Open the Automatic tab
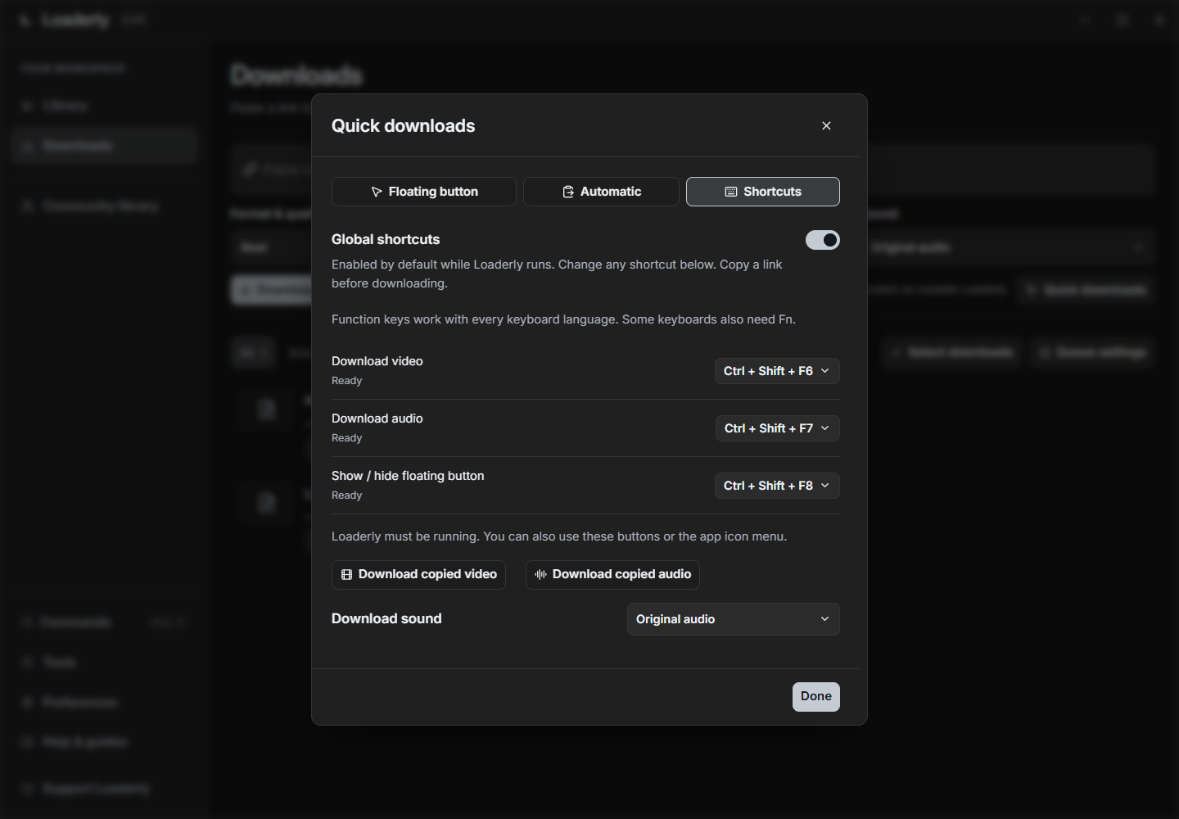1179x819 pixels. point(601,192)
